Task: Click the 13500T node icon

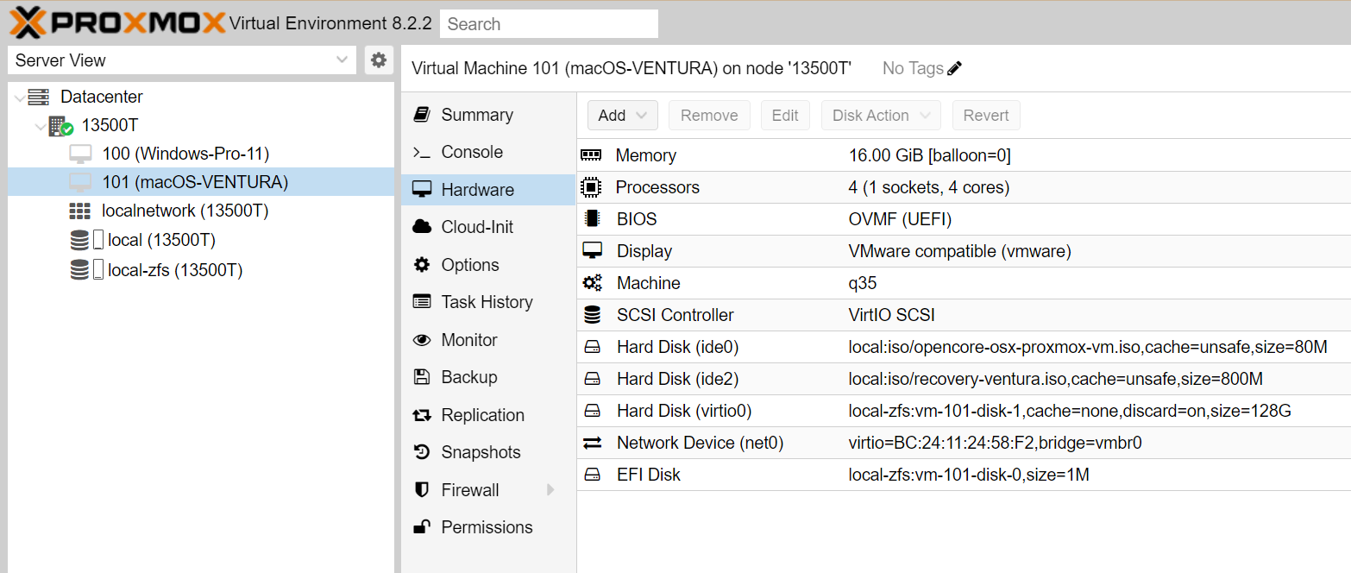Action: [x=60, y=126]
